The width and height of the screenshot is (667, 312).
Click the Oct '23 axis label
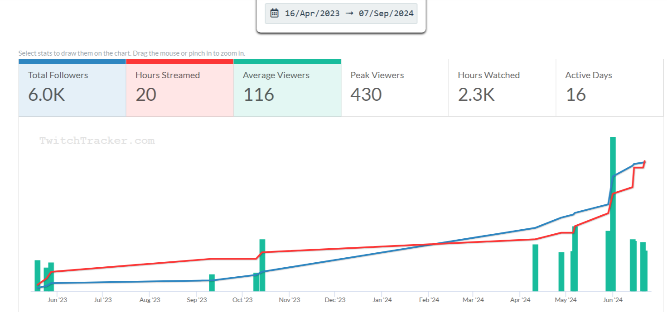point(242,300)
